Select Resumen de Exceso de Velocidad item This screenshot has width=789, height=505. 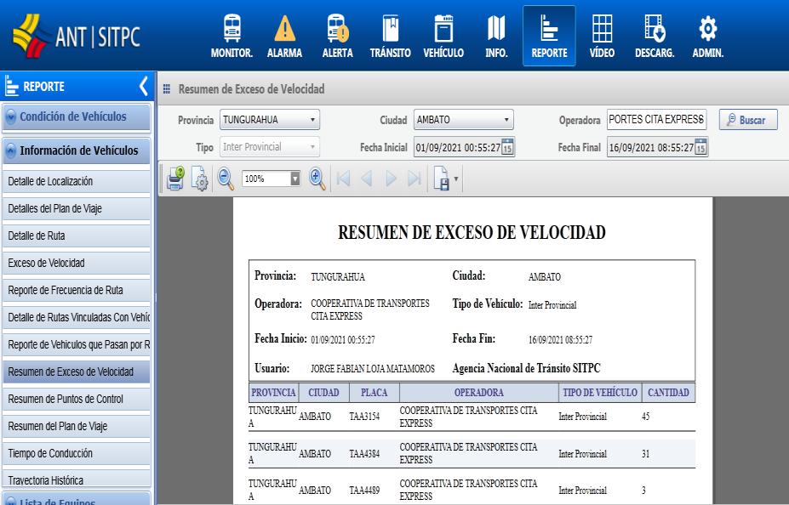[x=77, y=372]
